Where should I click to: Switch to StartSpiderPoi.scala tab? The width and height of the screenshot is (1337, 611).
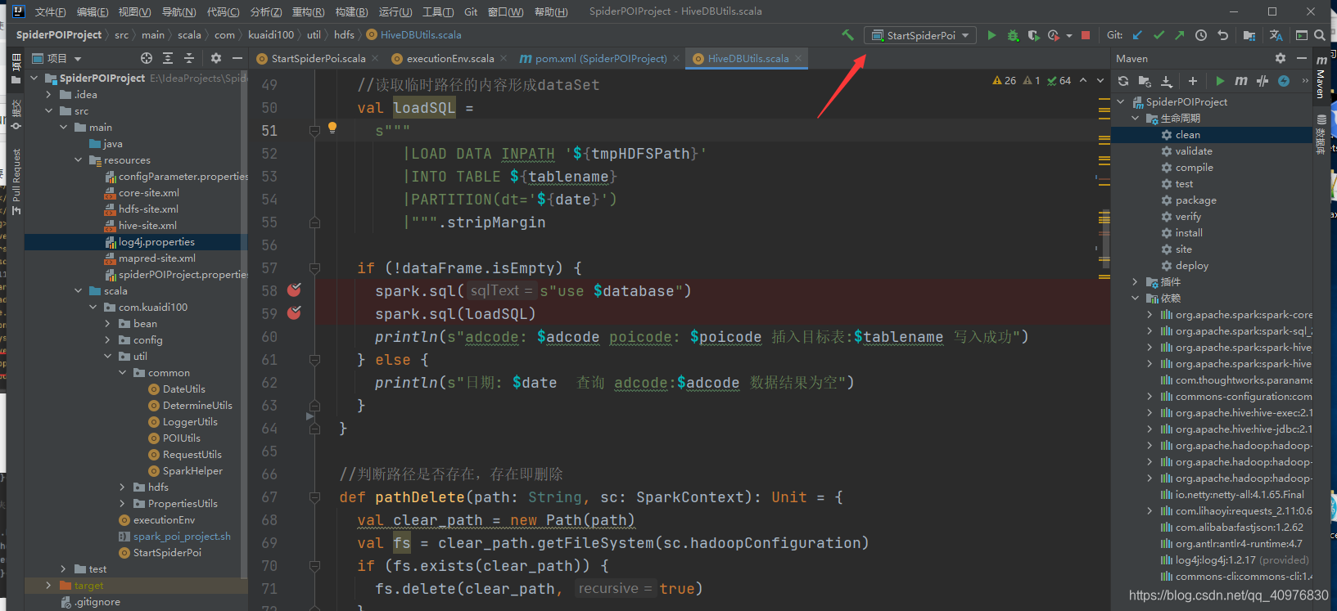[x=318, y=58]
